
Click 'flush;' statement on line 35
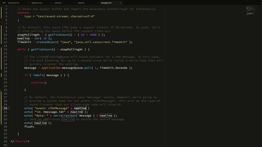tap(29, 127)
